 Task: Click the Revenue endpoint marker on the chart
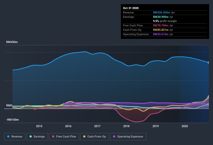(x=209, y=62)
